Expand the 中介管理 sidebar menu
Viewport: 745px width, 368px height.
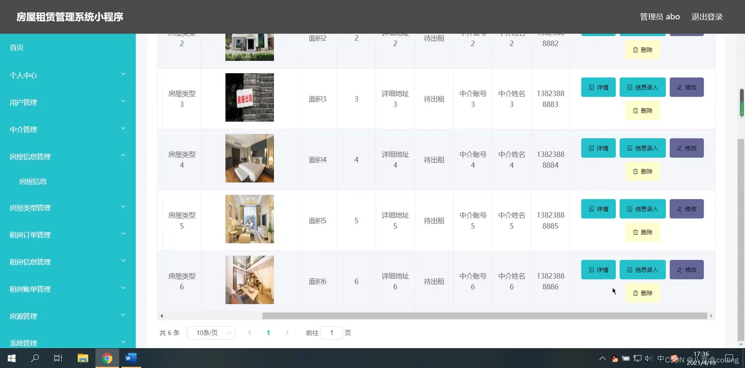[x=68, y=129]
